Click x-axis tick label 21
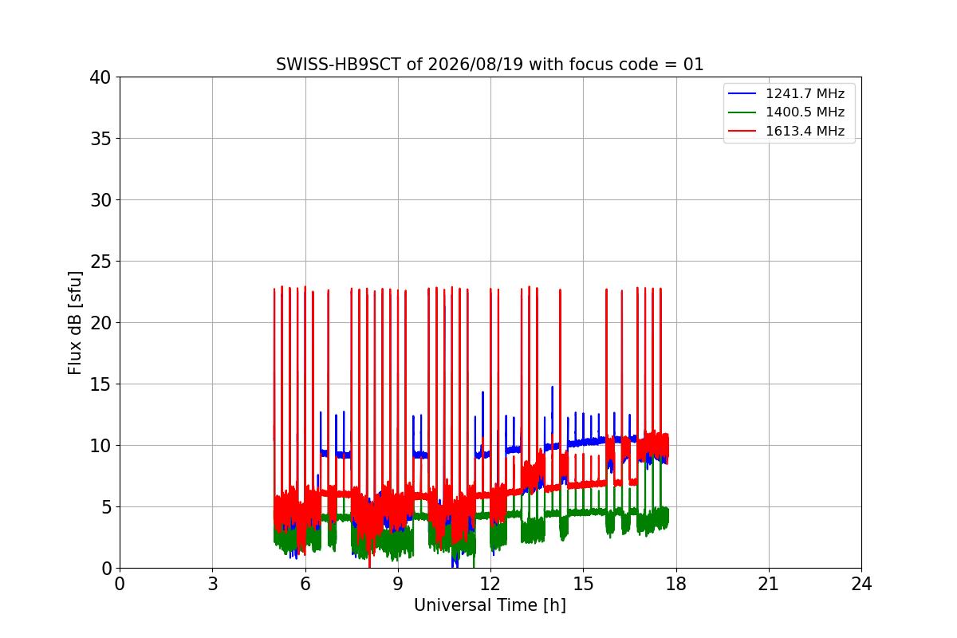Screen dimensions: 957x638 [769, 584]
